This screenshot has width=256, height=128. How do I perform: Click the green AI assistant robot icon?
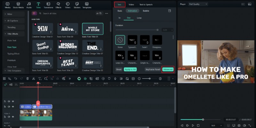79,78
